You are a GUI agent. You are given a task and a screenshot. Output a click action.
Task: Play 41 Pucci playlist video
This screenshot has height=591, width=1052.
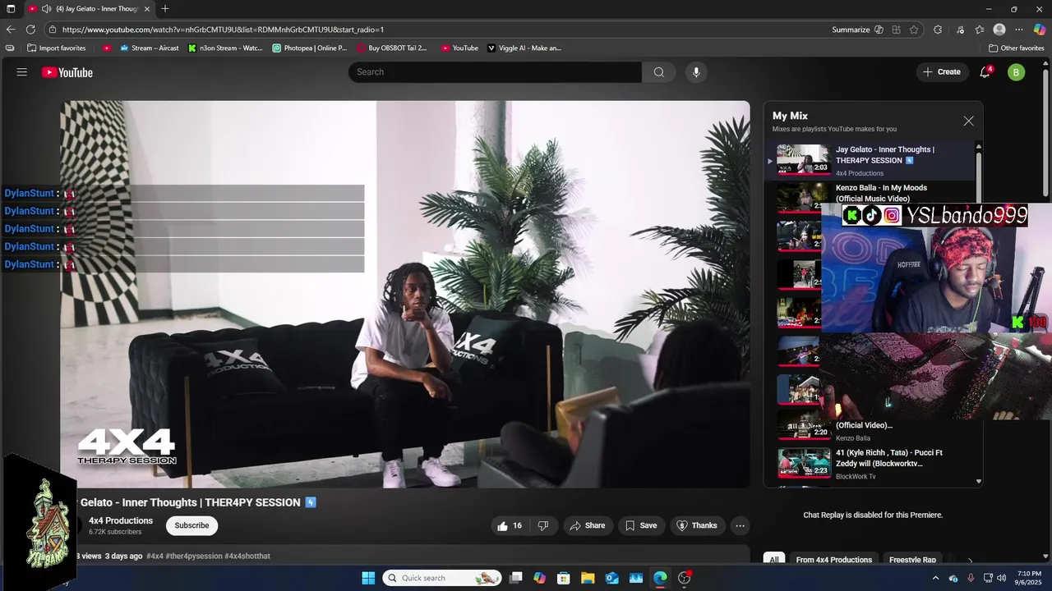coord(871,464)
